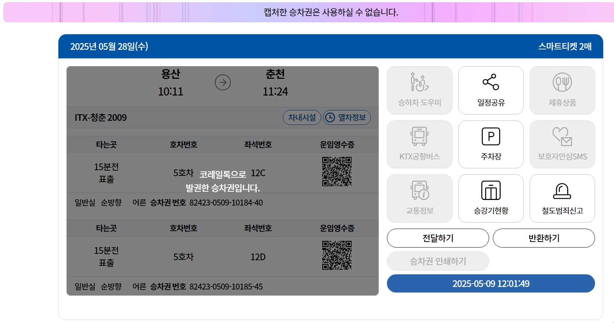Click the arrow circle between 용산 and 춘천
Screen dimensions: 614x323
point(223,83)
